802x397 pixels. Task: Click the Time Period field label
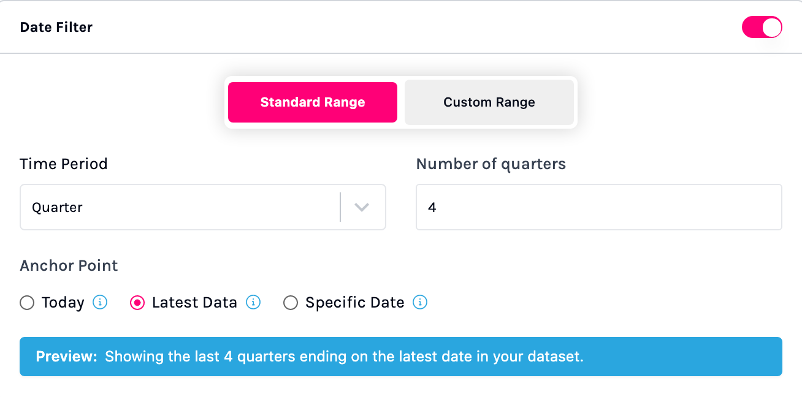tap(64, 164)
